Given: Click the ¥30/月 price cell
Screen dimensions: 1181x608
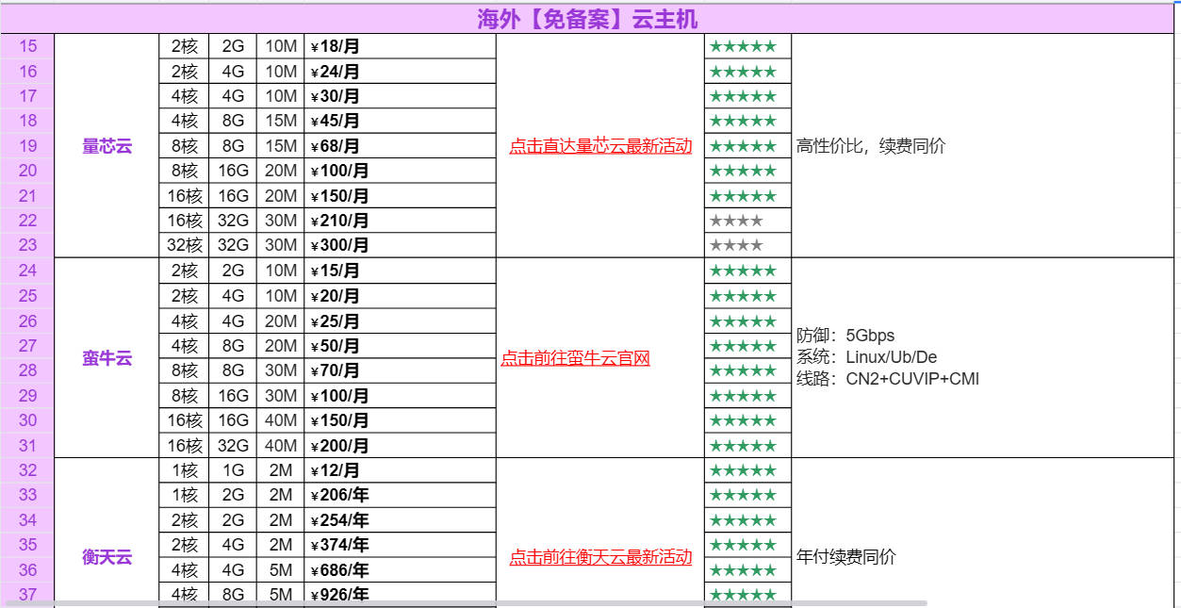Looking at the screenshot, I should tap(400, 96).
